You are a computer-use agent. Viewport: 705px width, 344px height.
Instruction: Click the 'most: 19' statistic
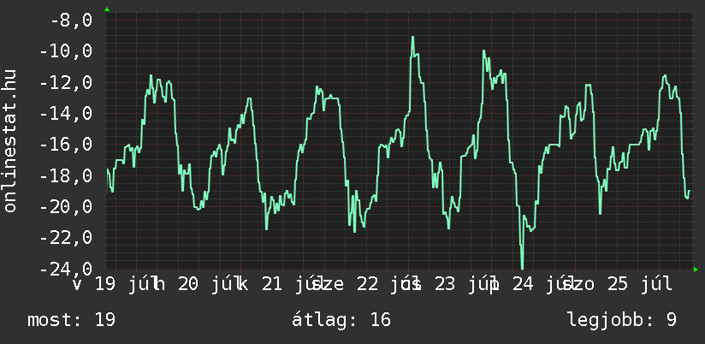pyautogui.click(x=72, y=320)
